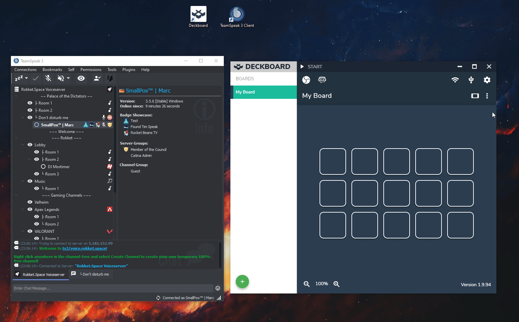The image size is (519, 322).
Task: Switch to Rokket.Space Voiceserver chat tab
Action: tap(41, 275)
